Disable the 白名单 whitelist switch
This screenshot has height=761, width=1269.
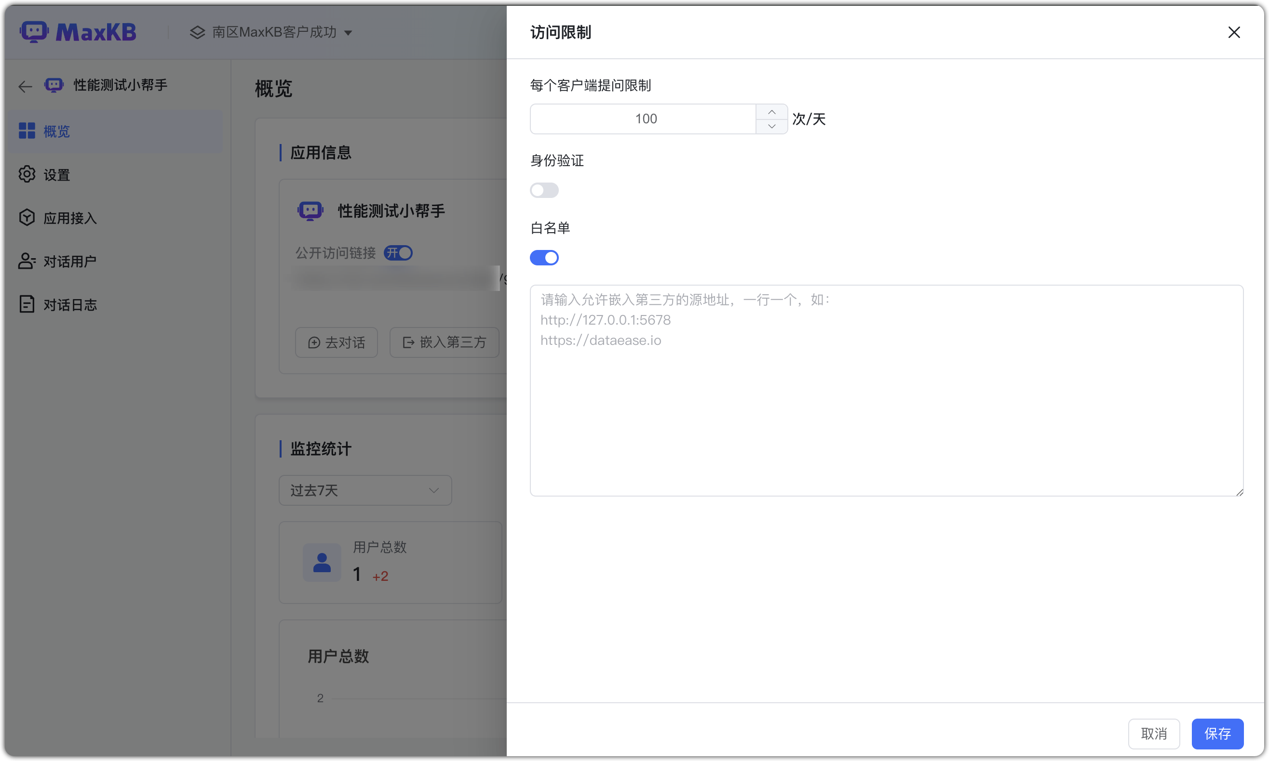pyautogui.click(x=544, y=257)
